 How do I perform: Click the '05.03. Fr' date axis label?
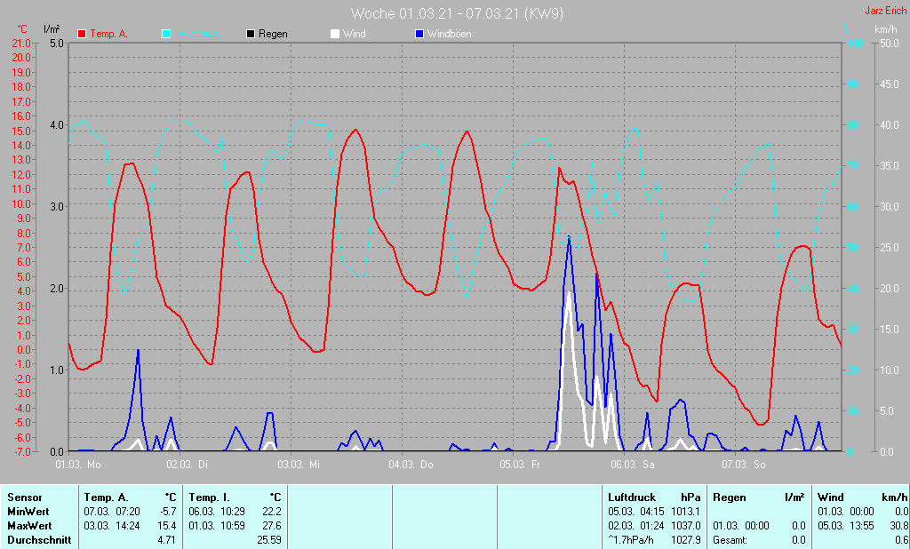click(520, 465)
